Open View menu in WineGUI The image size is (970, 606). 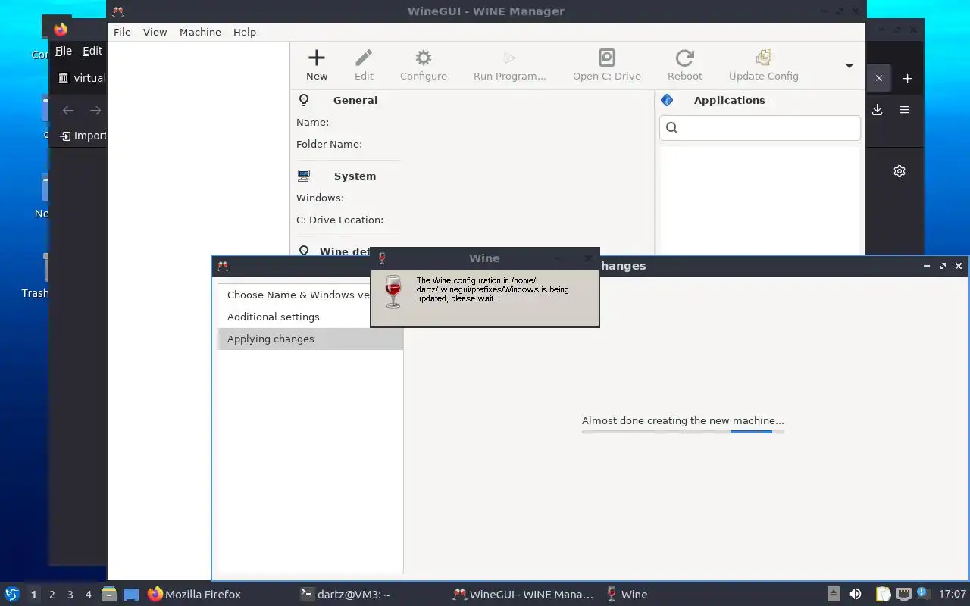(155, 32)
